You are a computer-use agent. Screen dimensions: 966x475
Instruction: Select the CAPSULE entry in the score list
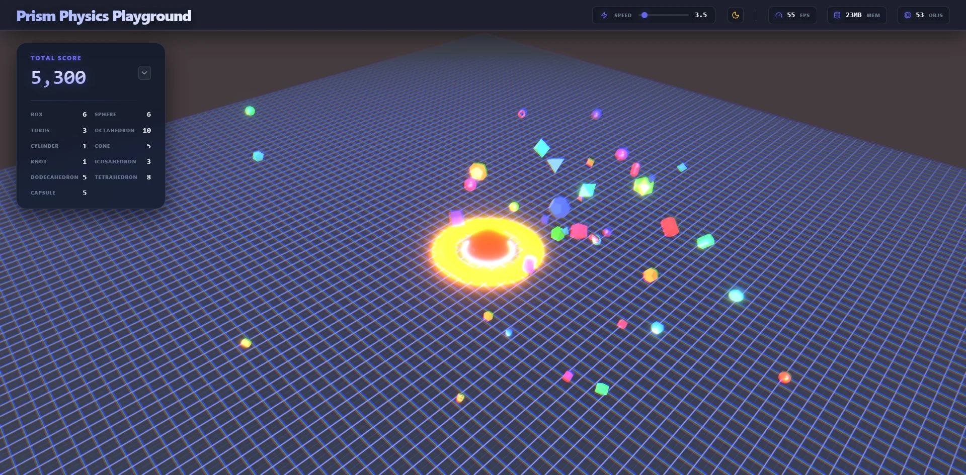tap(58, 193)
